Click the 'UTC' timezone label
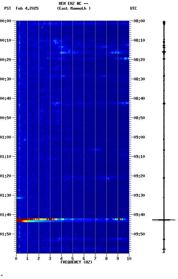The image size is (178, 279). tap(133, 8)
